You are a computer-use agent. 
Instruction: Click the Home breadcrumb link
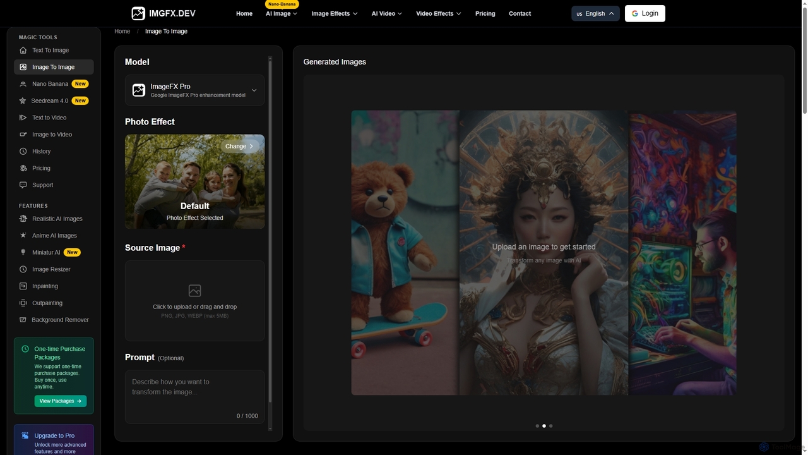(x=122, y=31)
